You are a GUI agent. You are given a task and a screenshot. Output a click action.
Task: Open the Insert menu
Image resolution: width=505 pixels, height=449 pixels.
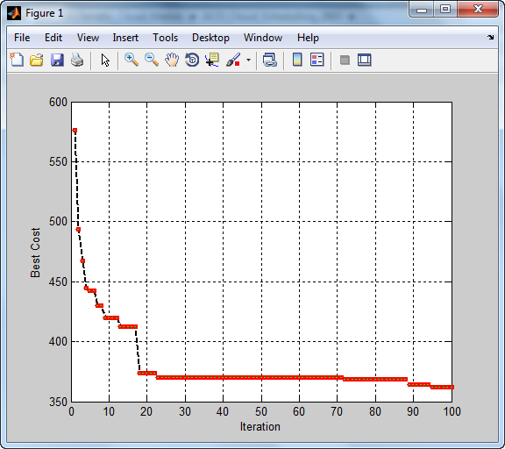coord(125,38)
